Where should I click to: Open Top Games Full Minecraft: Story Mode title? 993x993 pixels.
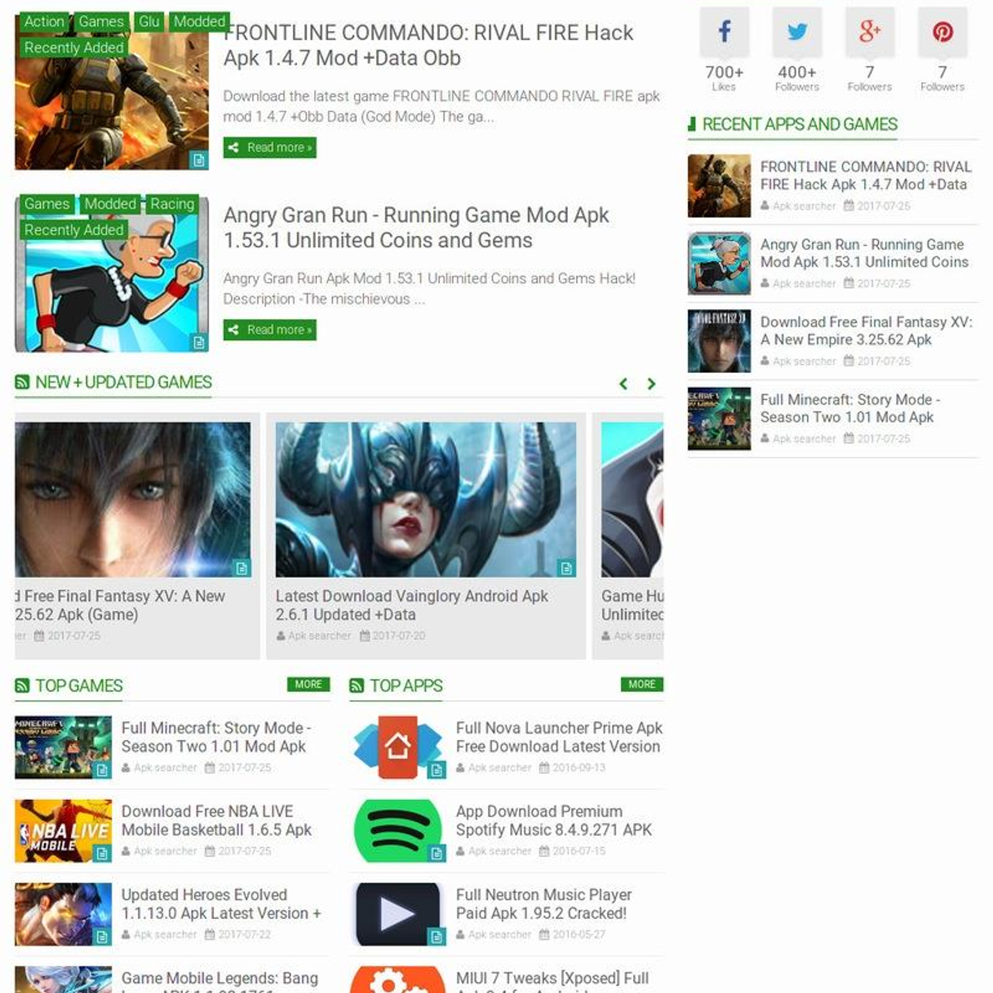pyautogui.click(x=217, y=737)
